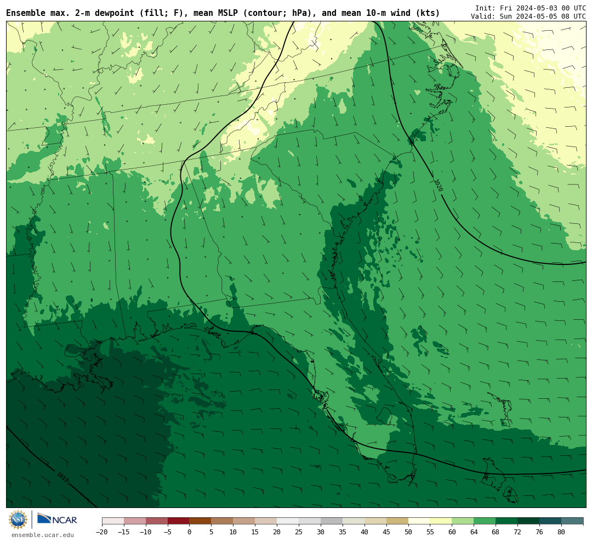Pick the green swatch between 64 and 68
This screenshot has width=592, height=542.
click(485, 521)
